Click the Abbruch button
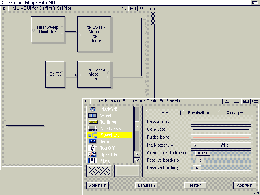 pos(245,185)
